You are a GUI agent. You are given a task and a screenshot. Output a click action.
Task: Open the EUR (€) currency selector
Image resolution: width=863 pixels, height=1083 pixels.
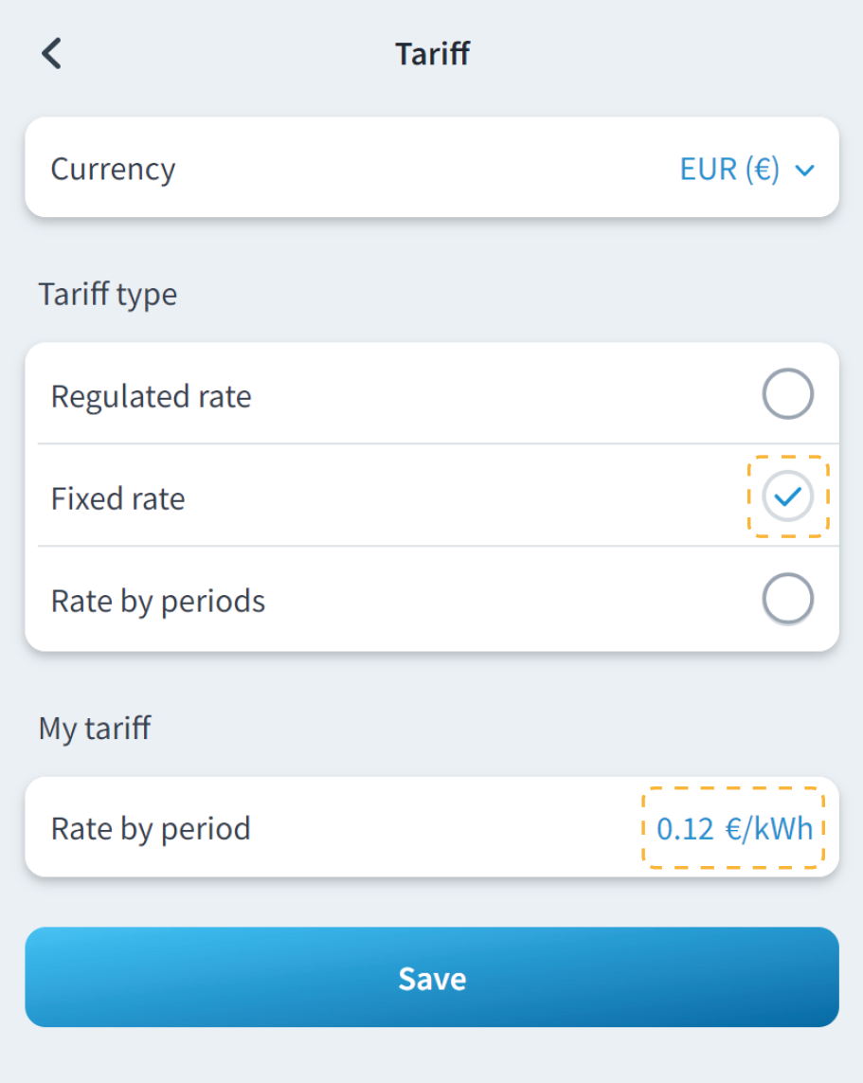point(730,170)
